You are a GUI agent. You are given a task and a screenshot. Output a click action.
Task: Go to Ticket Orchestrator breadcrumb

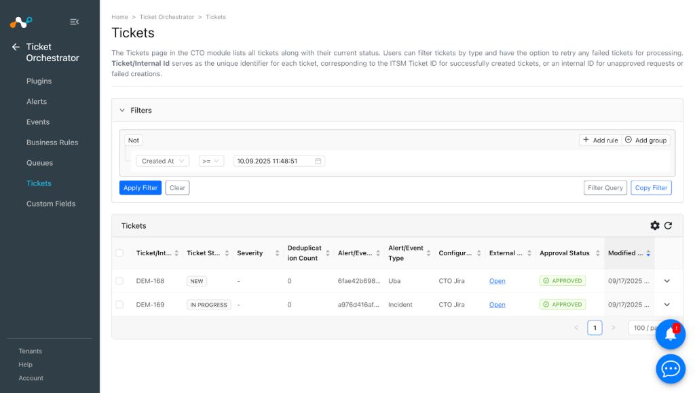tap(167, 17)
